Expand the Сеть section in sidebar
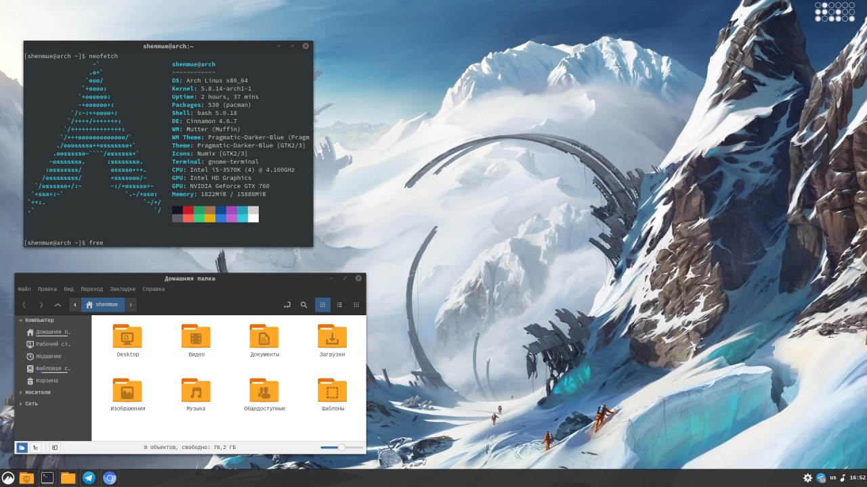Viewport: 867px width, 487px height. click(x=21, y=404)
